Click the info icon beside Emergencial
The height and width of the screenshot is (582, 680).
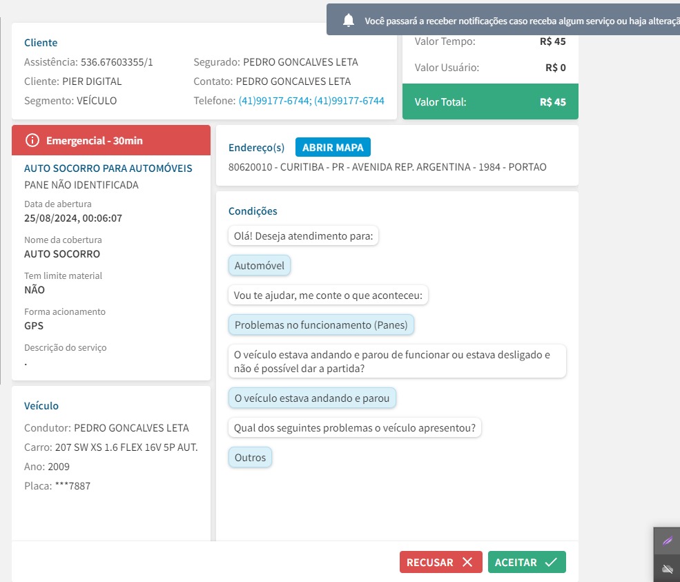tap(32, 140)
